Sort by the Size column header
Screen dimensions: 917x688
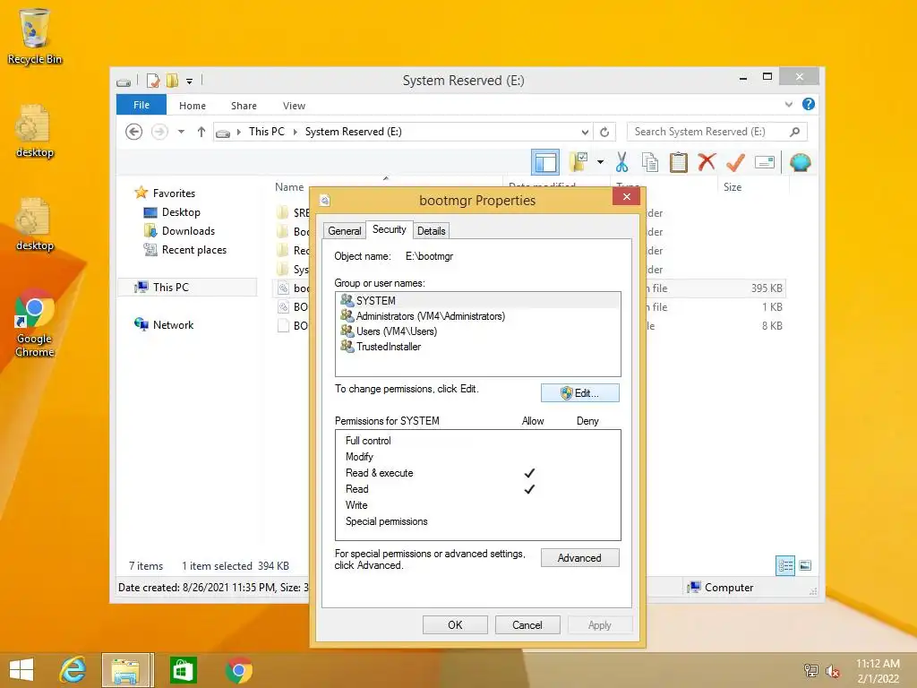[x=733, y=186]
